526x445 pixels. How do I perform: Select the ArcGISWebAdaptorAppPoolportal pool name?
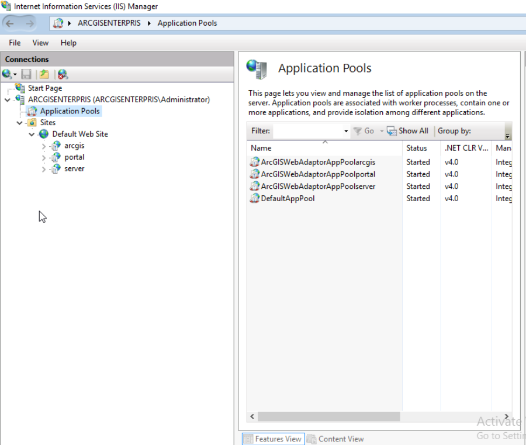tap(318, 174)
